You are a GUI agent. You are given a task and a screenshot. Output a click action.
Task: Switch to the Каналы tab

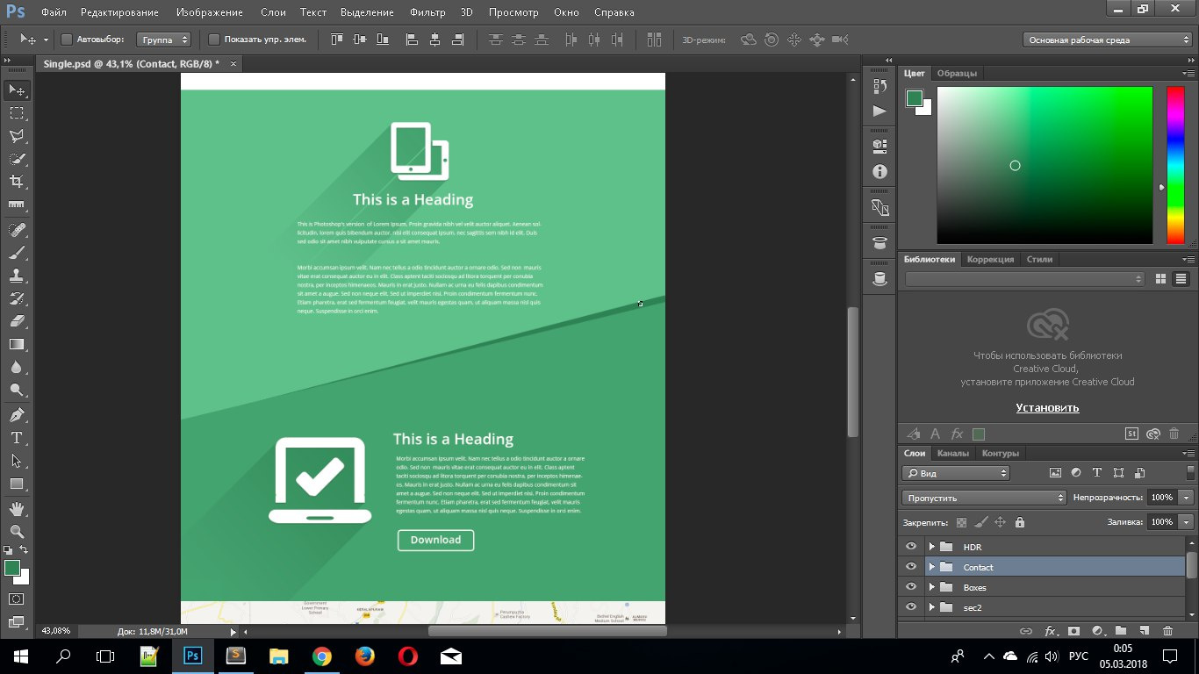click(953, 454)
